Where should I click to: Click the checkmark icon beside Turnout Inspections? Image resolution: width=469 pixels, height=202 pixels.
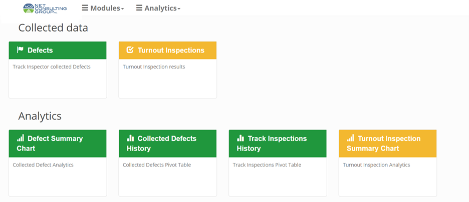pyautogui.click(x=130, y=50)
